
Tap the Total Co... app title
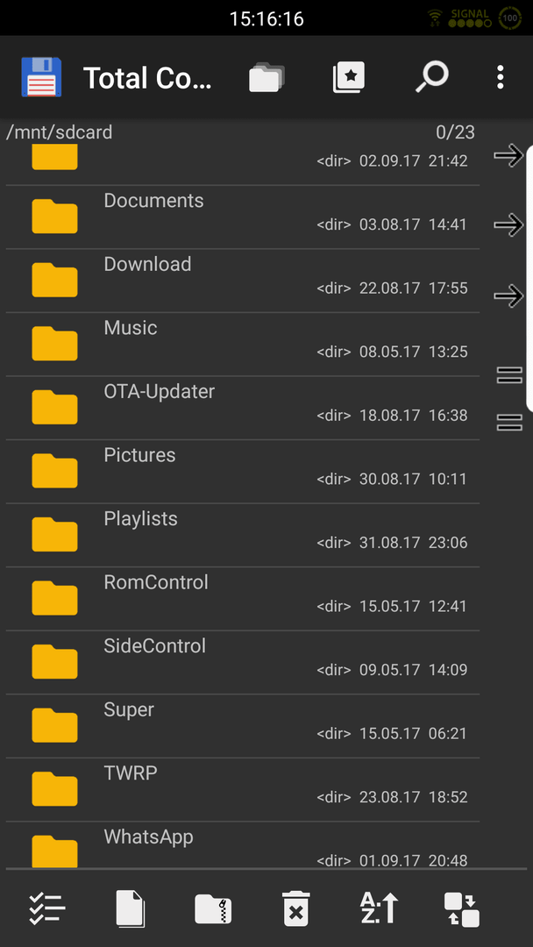click(147, 78)
